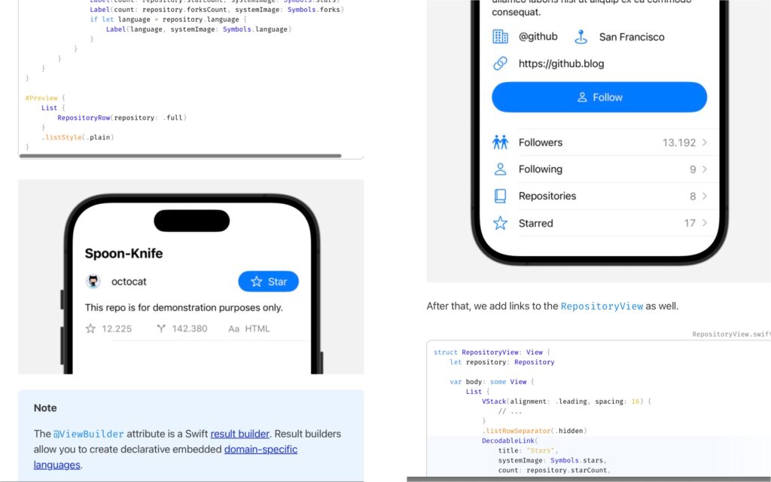
Task: Open the Repositories row chevron
Action: pos(705,196)
